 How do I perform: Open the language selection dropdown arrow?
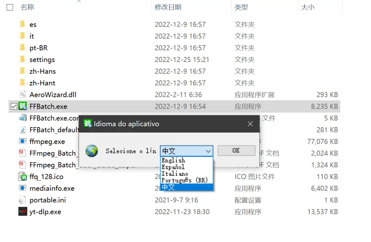(x=208, y=151)
